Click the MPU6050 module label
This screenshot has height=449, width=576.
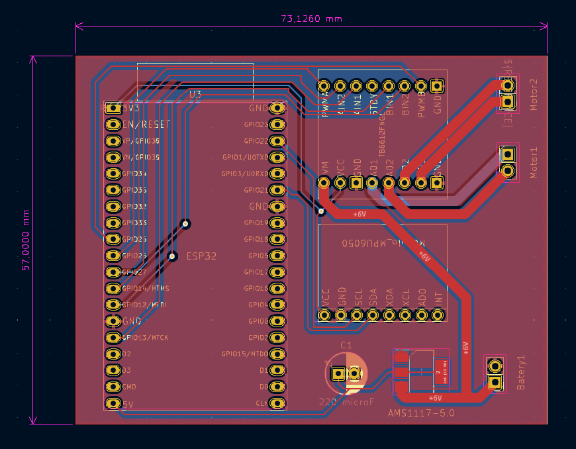pos(383,243)
